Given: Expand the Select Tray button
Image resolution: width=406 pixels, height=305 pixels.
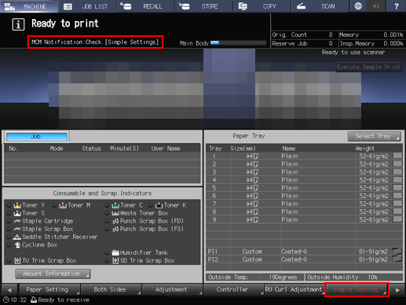Looking at the screenshot, I should coord(374,136).
